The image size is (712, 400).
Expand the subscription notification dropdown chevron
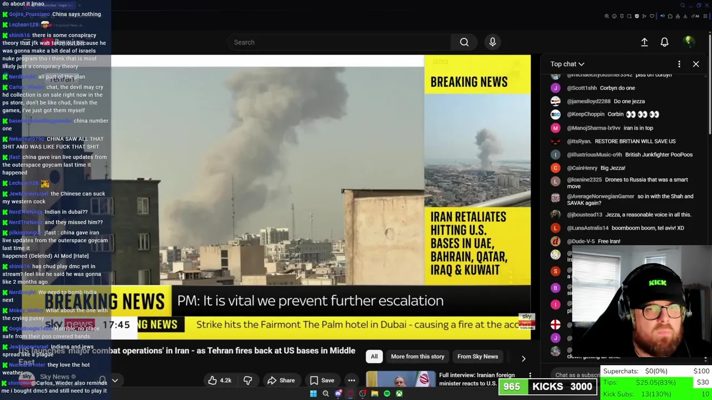115,381
